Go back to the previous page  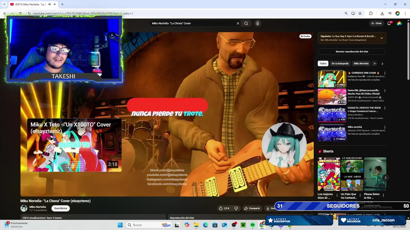tap(4, 13)
